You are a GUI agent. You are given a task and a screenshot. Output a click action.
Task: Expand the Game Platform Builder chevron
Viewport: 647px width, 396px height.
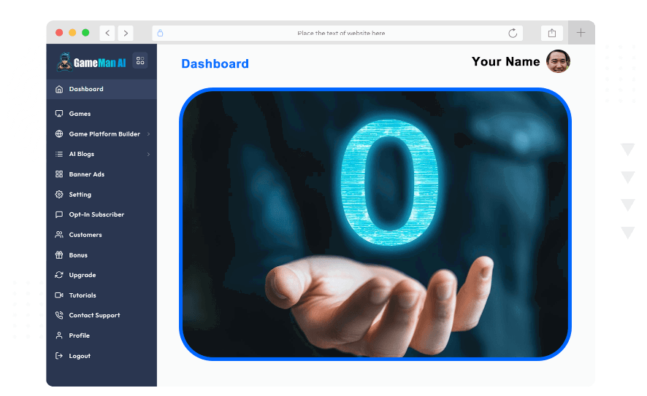click(148, 134)
